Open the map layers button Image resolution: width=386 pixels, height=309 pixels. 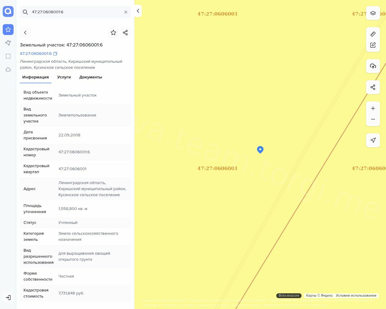pyautogui.click(x=373, y=13)
